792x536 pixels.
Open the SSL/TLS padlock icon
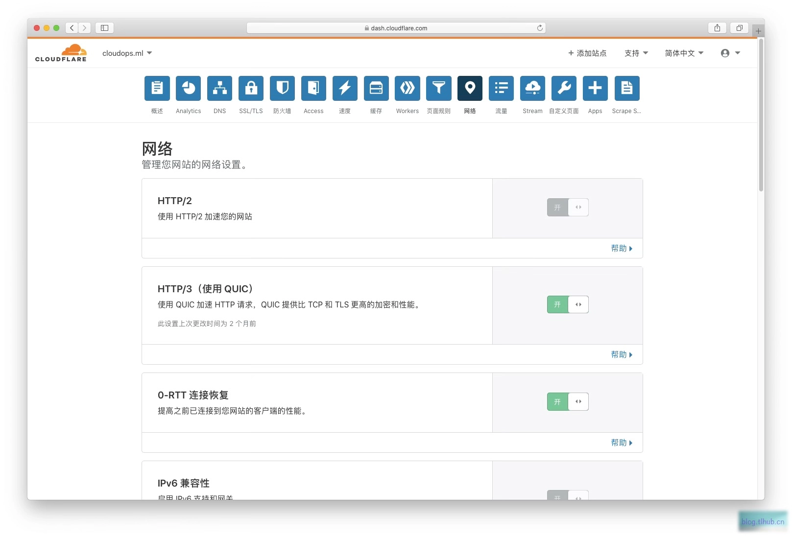tap(251, 88)
